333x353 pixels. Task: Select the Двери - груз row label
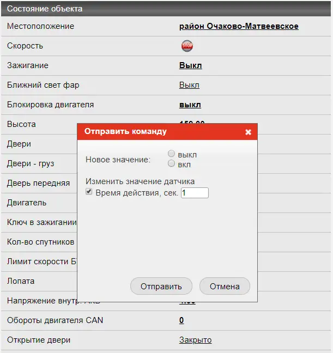(31, 163)
